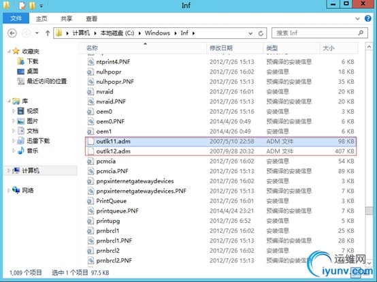Image resolution: width=377 pixels, height=282 pixels.
Task: Click the prnbrcl2.PNF file name
Action: point(114,261)
